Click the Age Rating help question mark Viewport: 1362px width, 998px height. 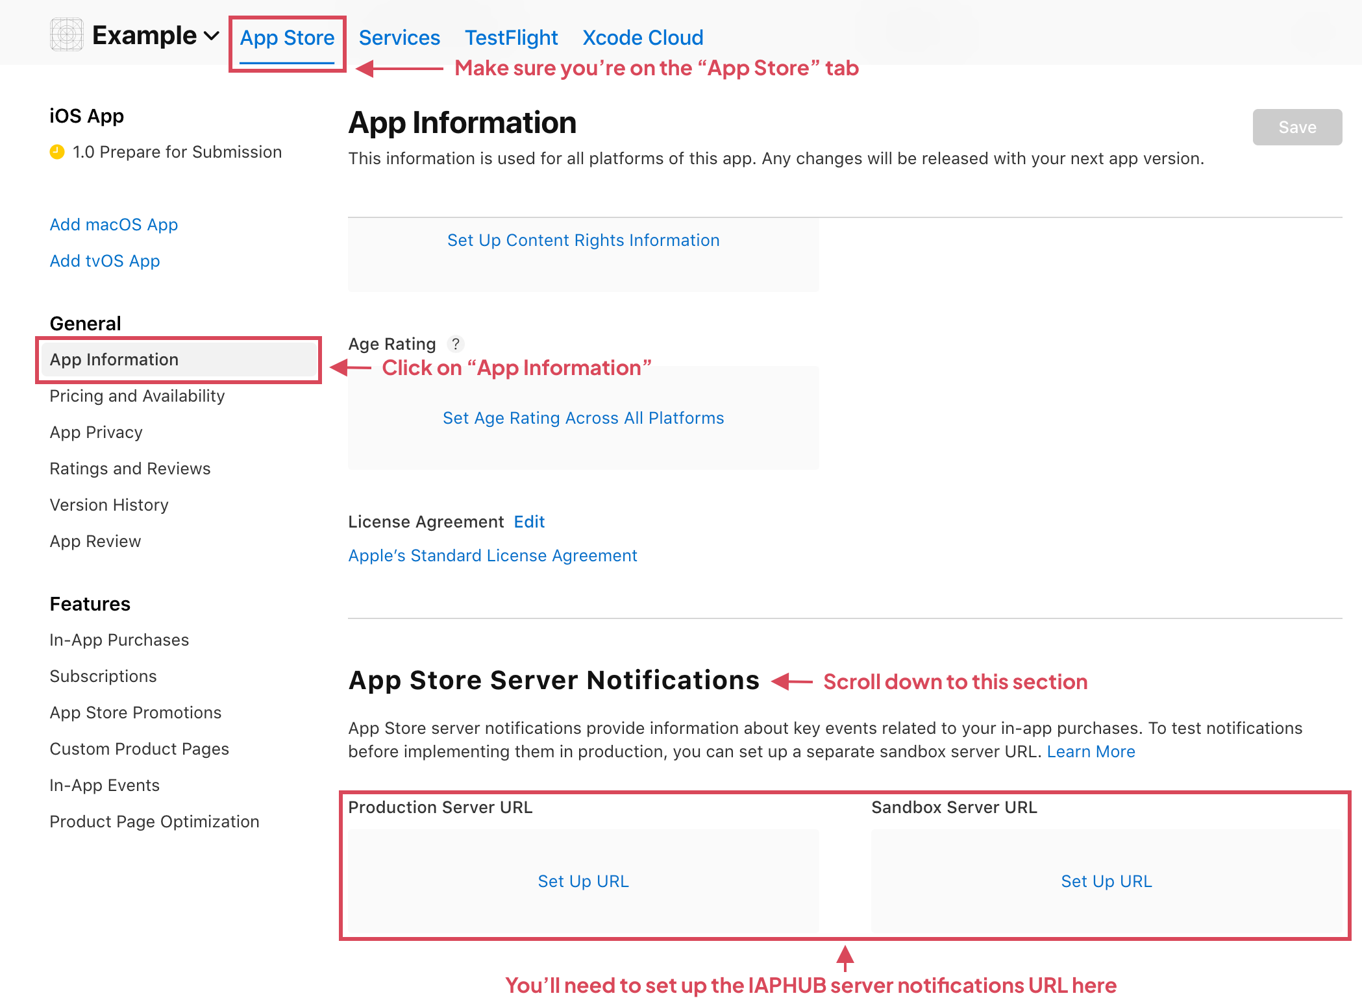point(456,344)
